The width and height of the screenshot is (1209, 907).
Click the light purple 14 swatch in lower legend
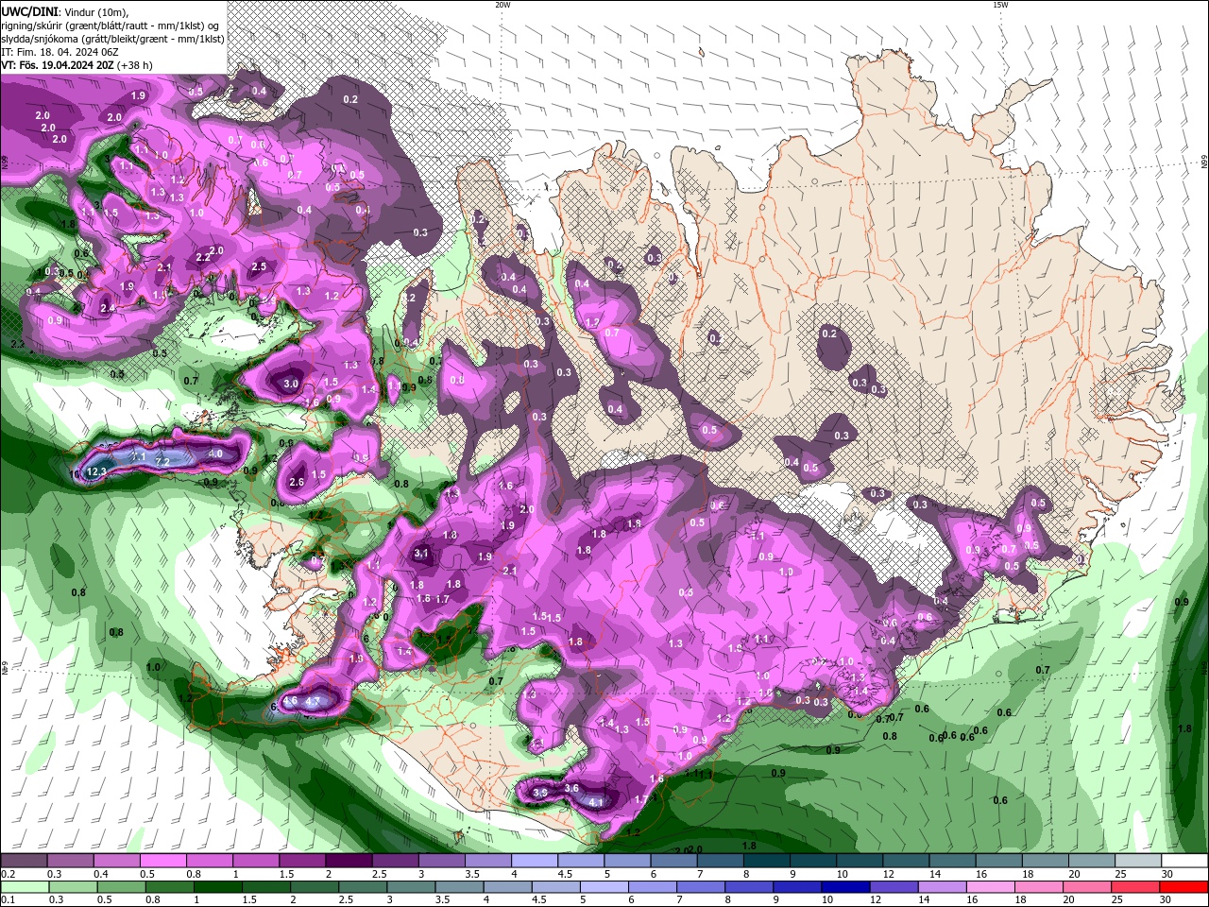coord(942,887)
